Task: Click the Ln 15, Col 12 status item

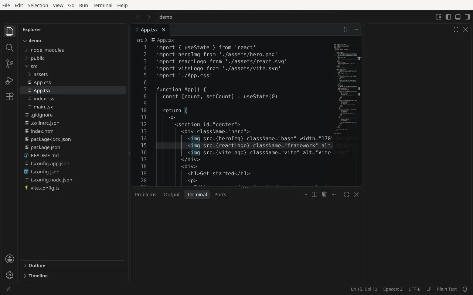Action: 364,289
